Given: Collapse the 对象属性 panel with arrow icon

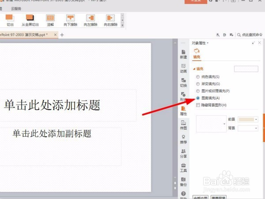Looking at the screenshot, I should 253,43.
